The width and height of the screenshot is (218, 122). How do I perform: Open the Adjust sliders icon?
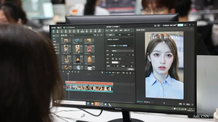[91, 31]
